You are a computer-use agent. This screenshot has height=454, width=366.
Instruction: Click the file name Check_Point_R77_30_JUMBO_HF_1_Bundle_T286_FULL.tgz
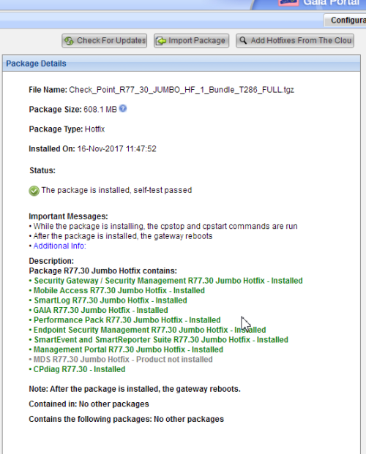182,90
